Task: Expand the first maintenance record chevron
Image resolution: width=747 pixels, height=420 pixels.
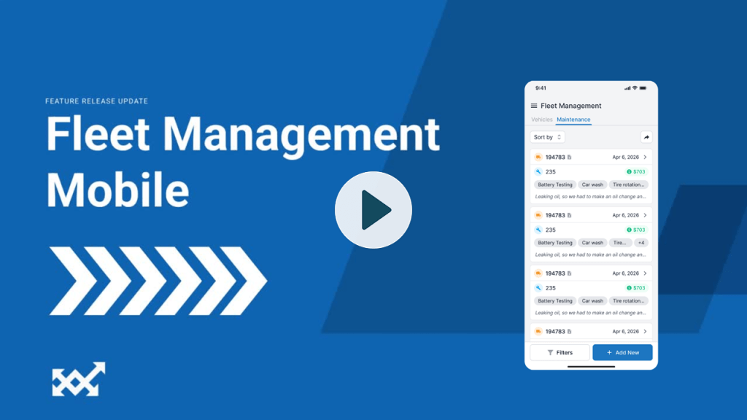Action: [x=645, y=157]
